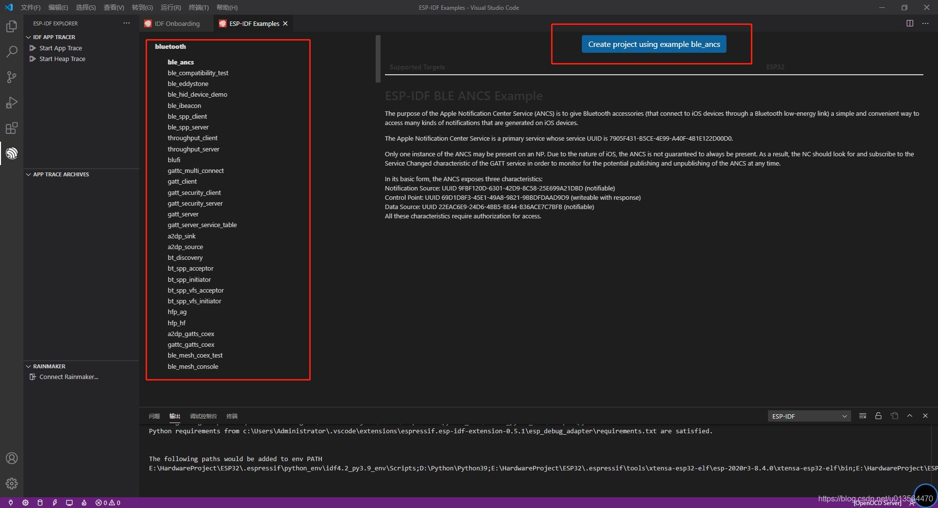Open Source Control view in activity bar
The image size is (938, 508).
(x=12, y=77)
